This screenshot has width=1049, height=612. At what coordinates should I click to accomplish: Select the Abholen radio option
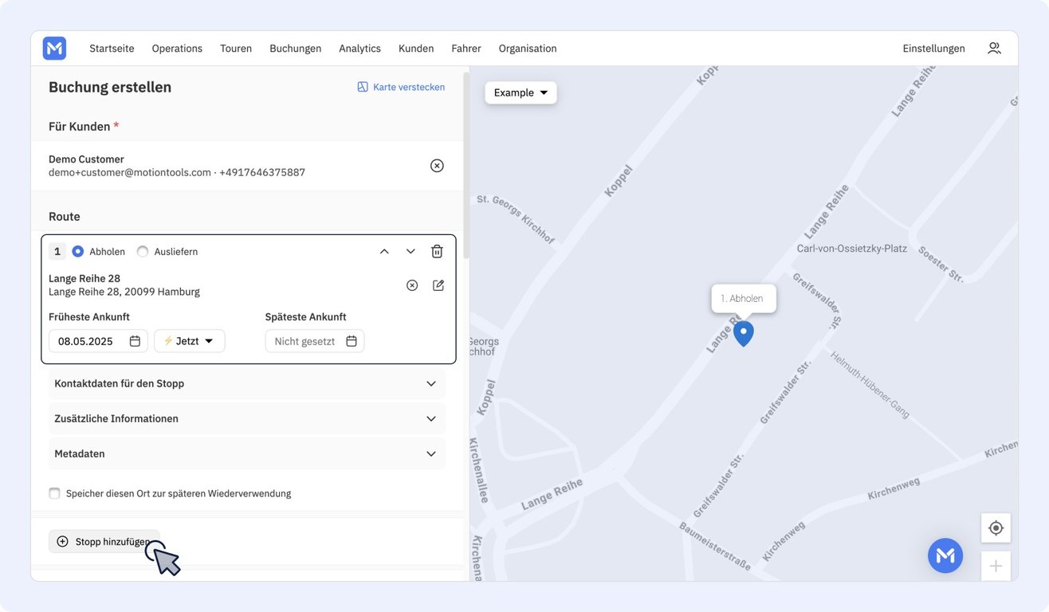point(78,252)
